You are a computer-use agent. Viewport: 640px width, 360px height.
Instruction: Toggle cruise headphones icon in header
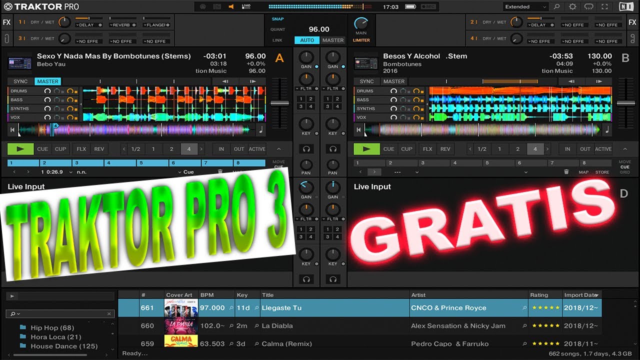[588, 6]
